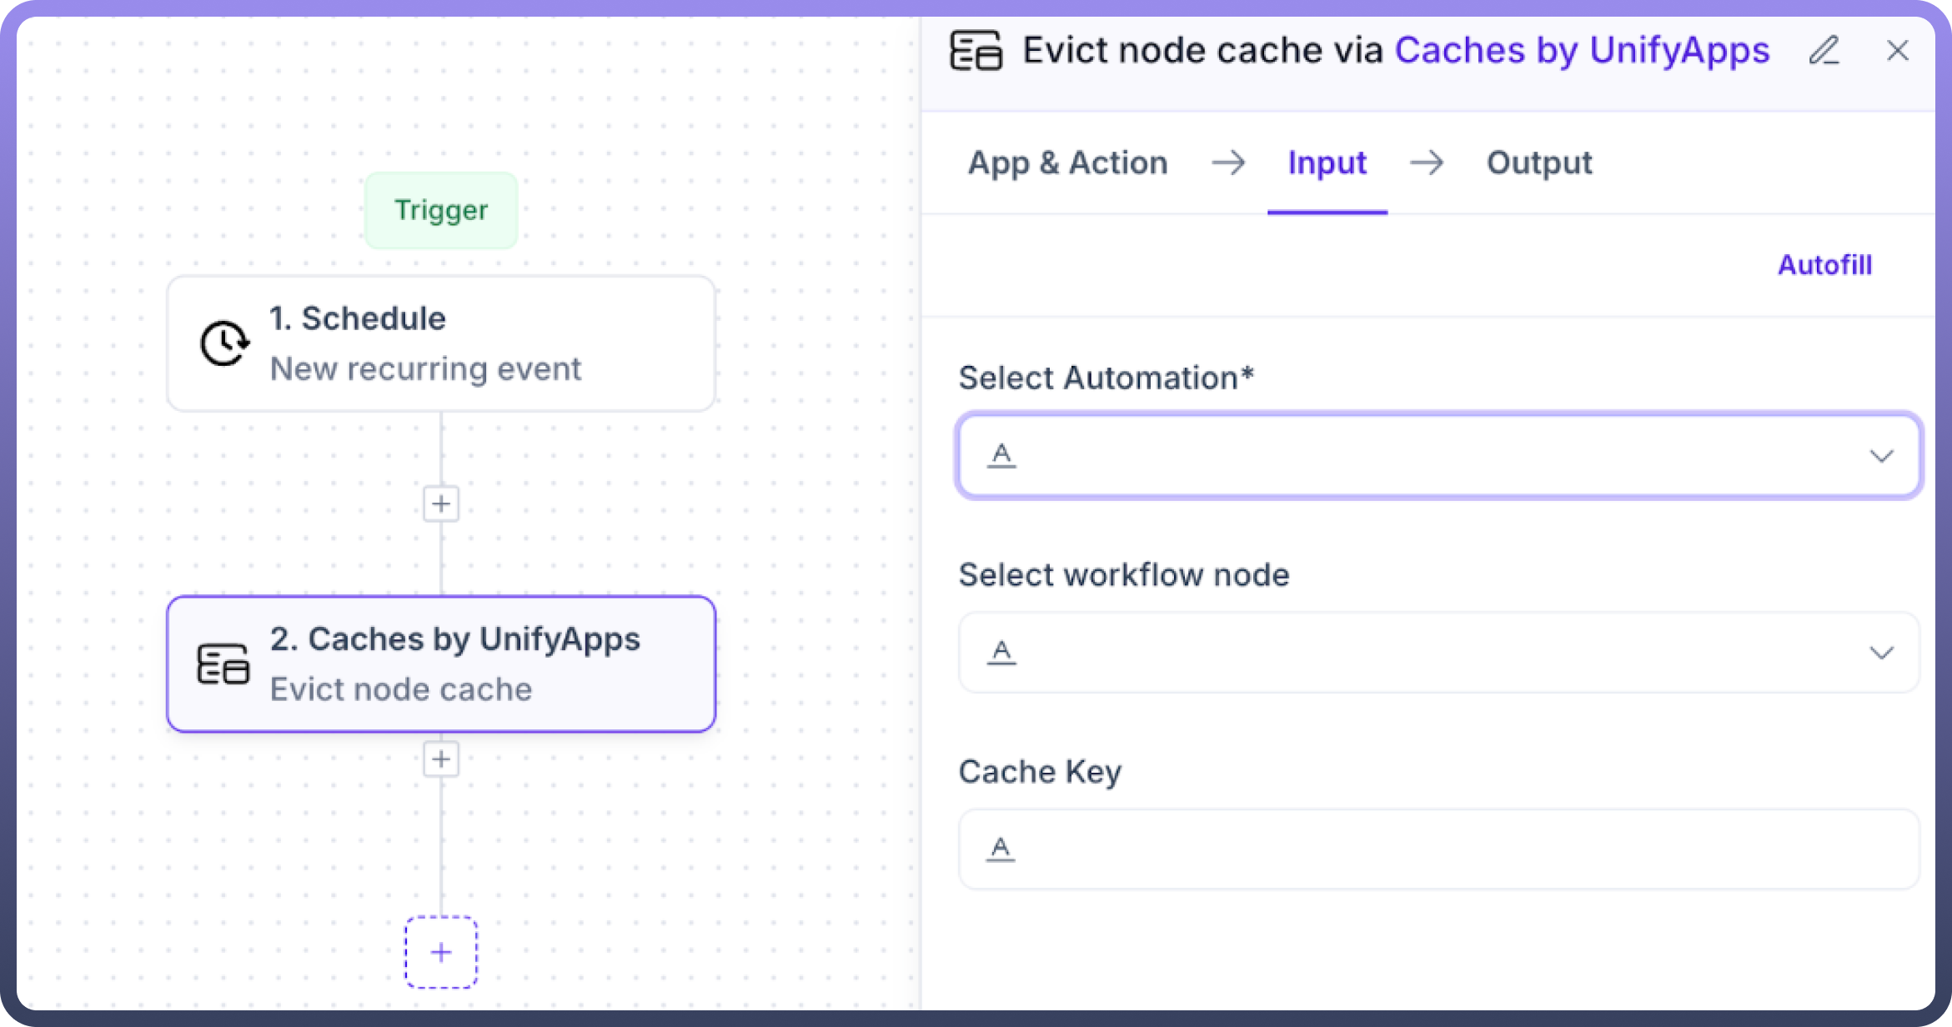Open the Caches by UnifyApps link in title

coord(1582,51)
